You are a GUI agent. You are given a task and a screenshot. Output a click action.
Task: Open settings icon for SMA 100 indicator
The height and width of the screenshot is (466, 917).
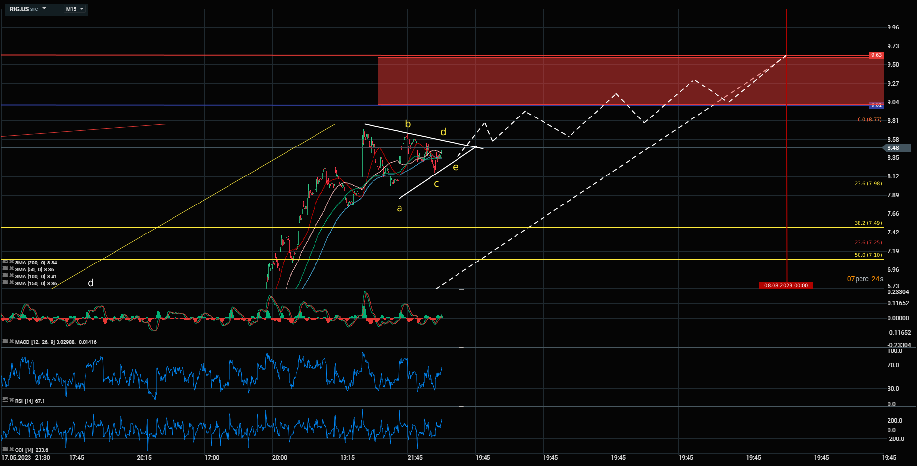coord(5,276)
